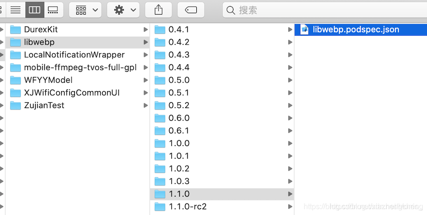
Task: Select the 0.4.1 folder icon
Action: point(160,29)
